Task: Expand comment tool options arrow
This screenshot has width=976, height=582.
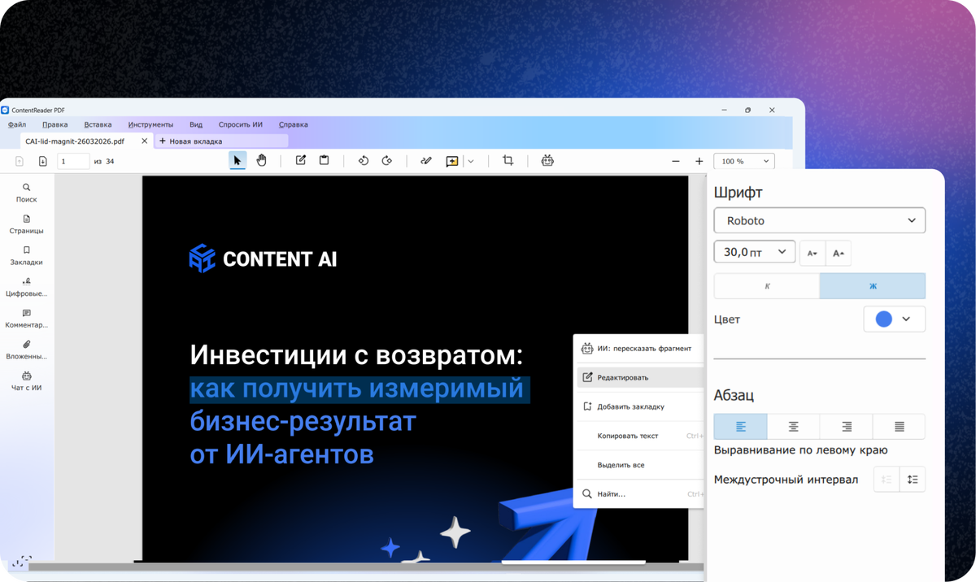Action: point(471,161)
